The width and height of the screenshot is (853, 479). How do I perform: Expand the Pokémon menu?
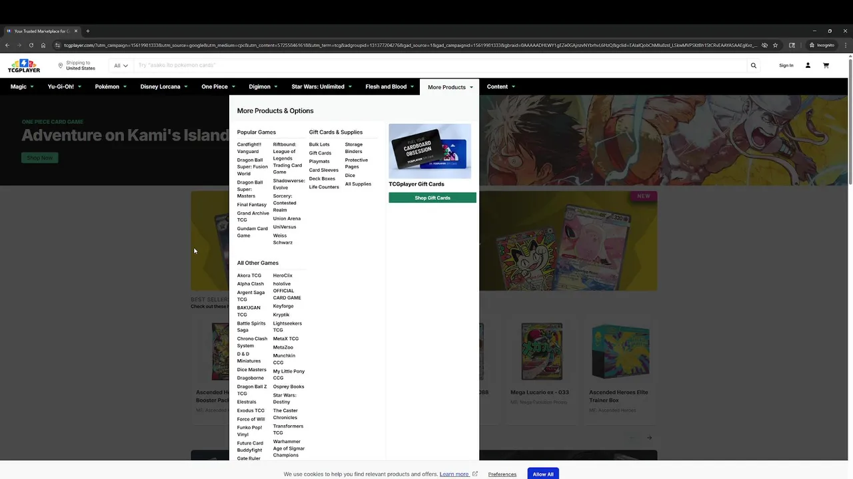point(111,86)
